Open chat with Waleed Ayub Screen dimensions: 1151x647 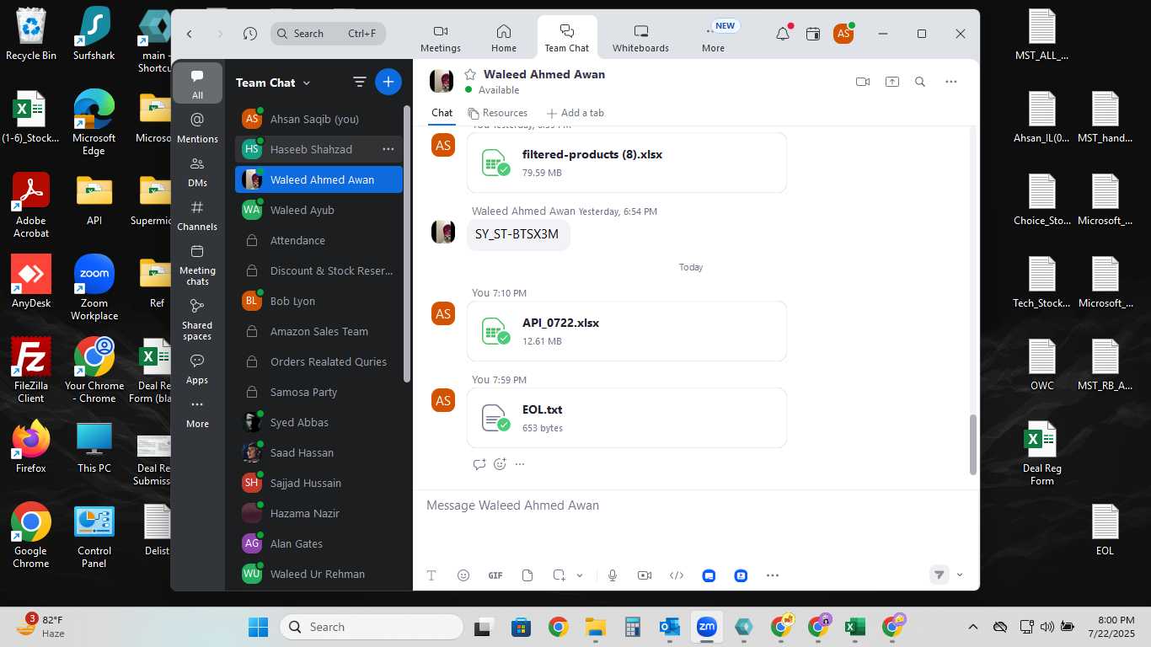[x=319, y=210]
